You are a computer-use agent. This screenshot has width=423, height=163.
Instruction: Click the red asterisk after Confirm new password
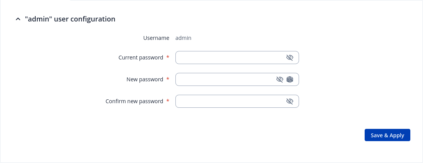click(168, 101)
